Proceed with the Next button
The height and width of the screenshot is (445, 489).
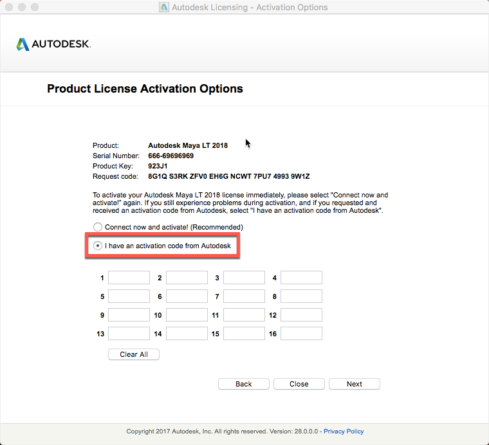point(355,384)
